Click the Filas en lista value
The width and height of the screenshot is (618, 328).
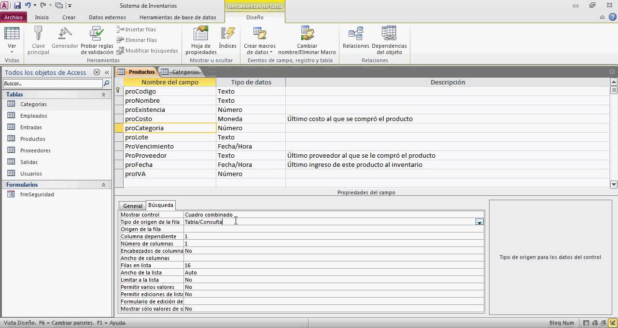pyautogui.click(x=334, y=265)
